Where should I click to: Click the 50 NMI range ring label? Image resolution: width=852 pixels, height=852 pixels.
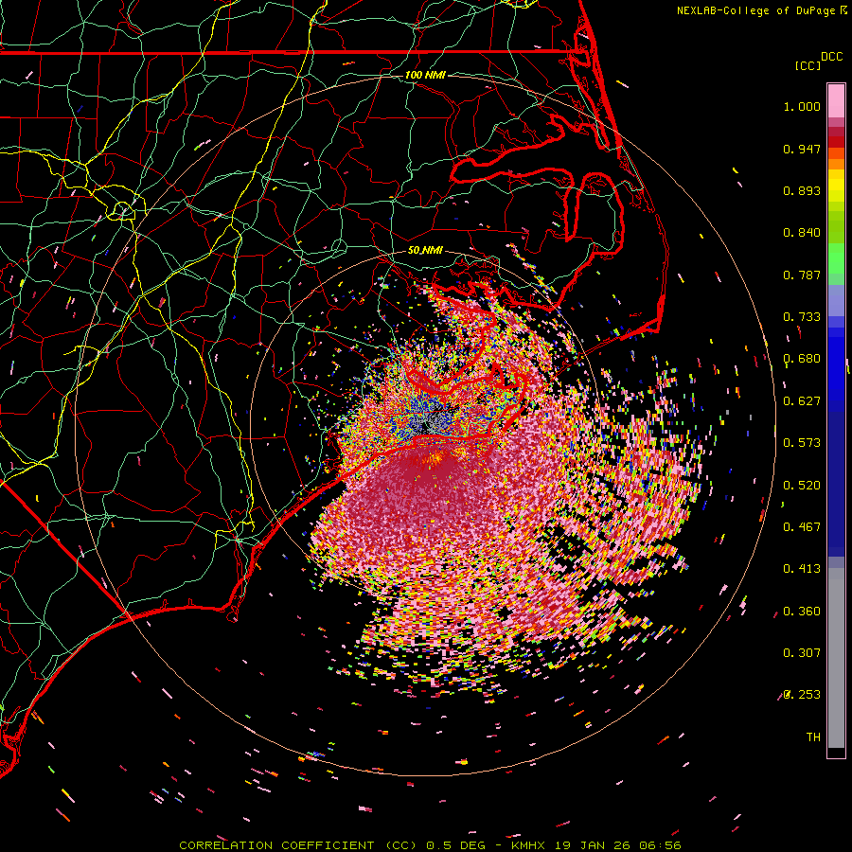(x=425, y=251)
